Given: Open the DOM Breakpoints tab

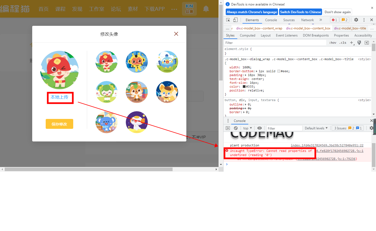Looking at the screenshot, I should (x=316, y=35).
